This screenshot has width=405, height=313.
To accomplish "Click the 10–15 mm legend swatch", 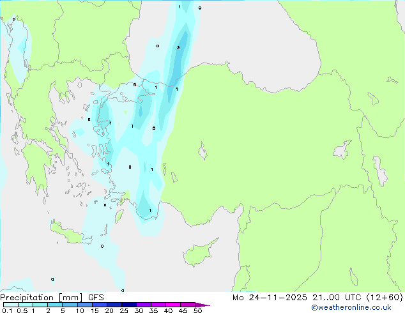I will pyautogui.click(x=84, y=305).
